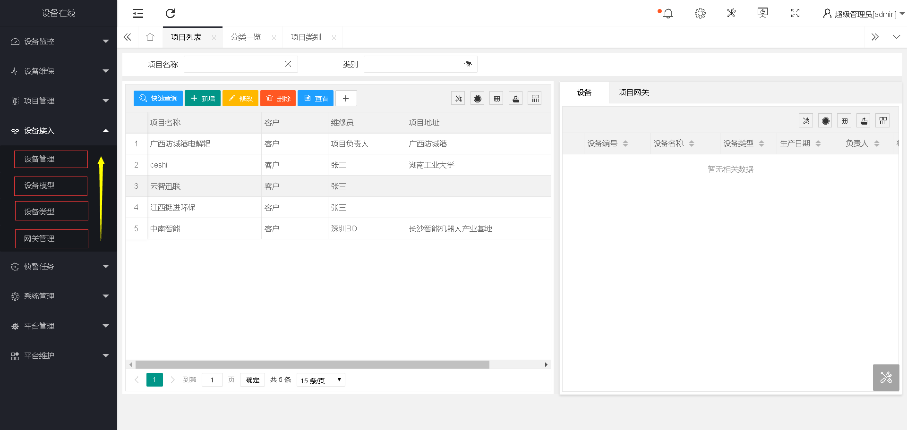Expand the 侦警任务 sidebar menu
The height and width of the screenshot is (430, 907).
pos(59,267)
